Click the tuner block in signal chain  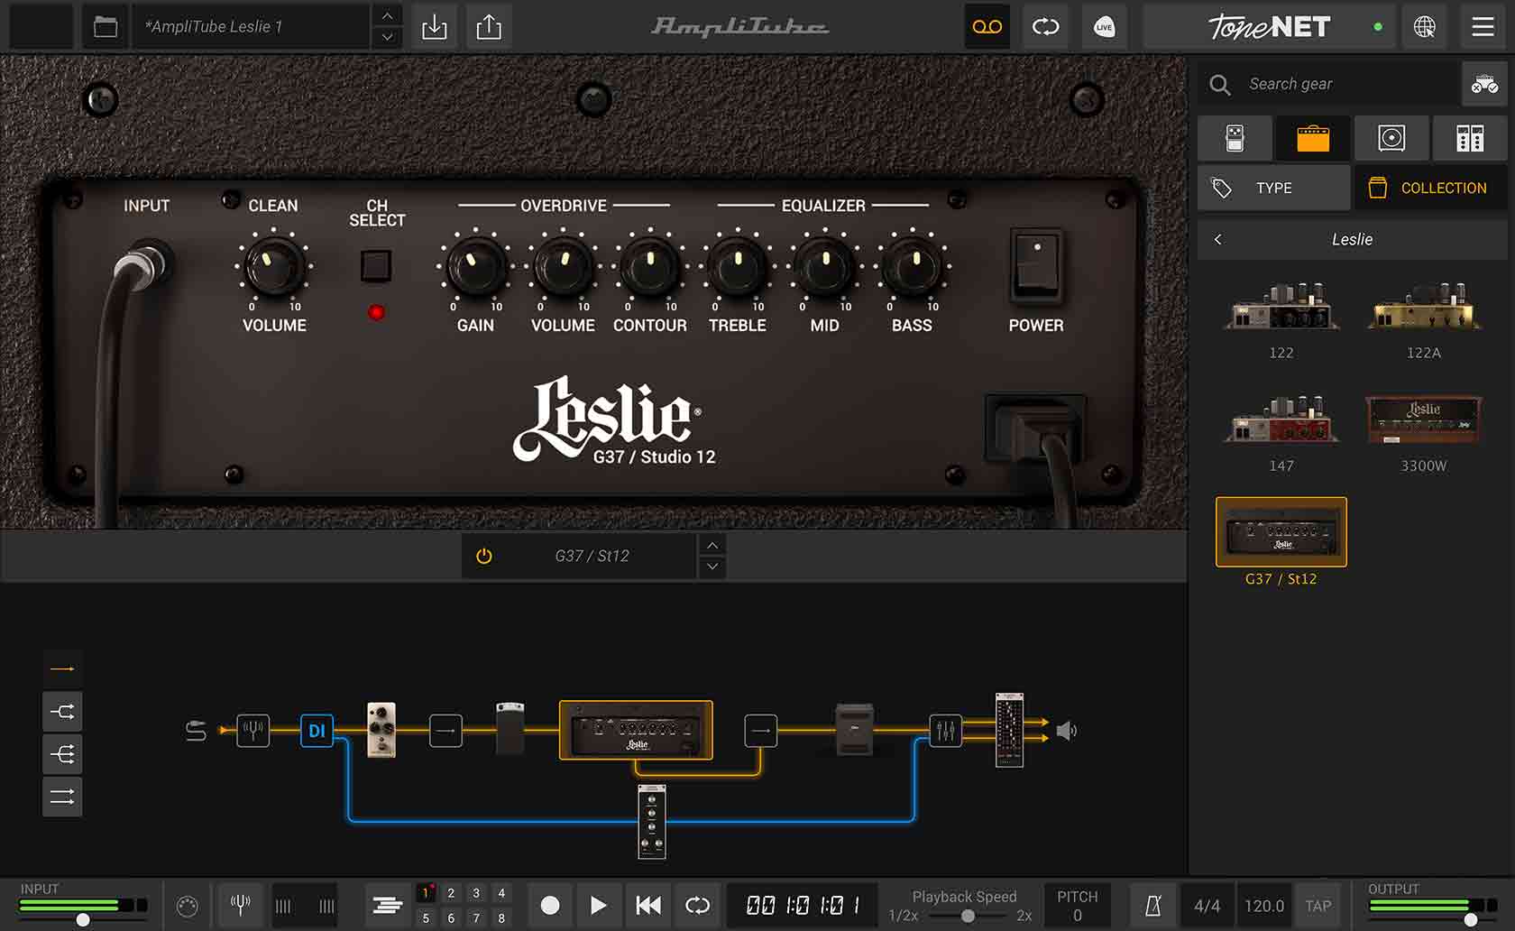[252, 730]
